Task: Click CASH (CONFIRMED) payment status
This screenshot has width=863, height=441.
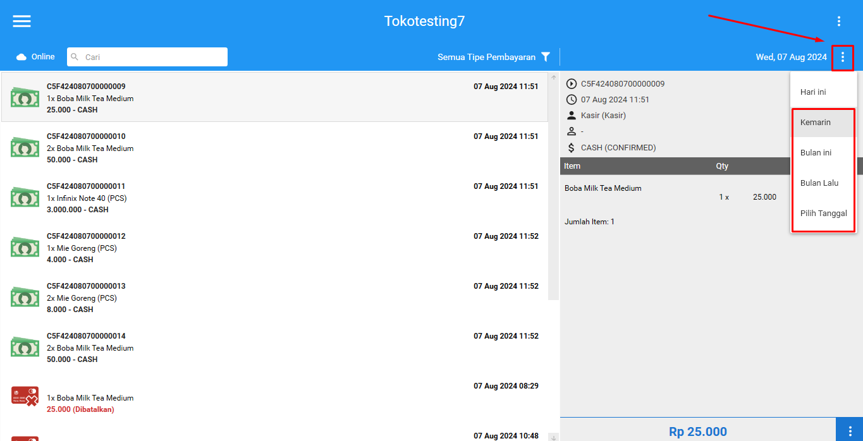Action: pyautogui.click(x=618, y=148)
